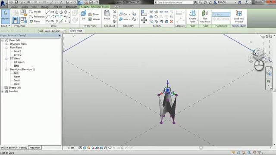
Task: Click the keyword search input field
Action: (x=174, y=3)
